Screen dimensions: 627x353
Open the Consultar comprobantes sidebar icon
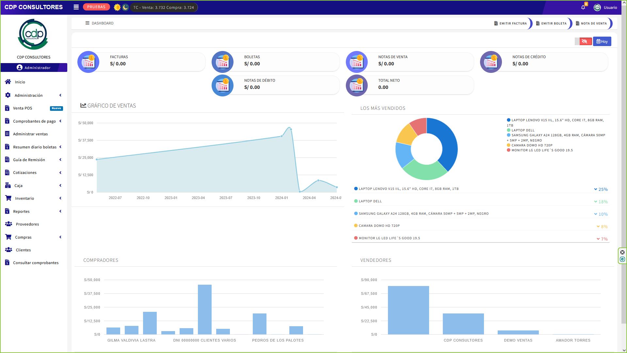[x=7, y=262]
